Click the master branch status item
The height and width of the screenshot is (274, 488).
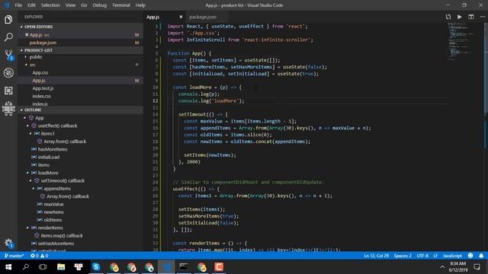coord(14,256)
